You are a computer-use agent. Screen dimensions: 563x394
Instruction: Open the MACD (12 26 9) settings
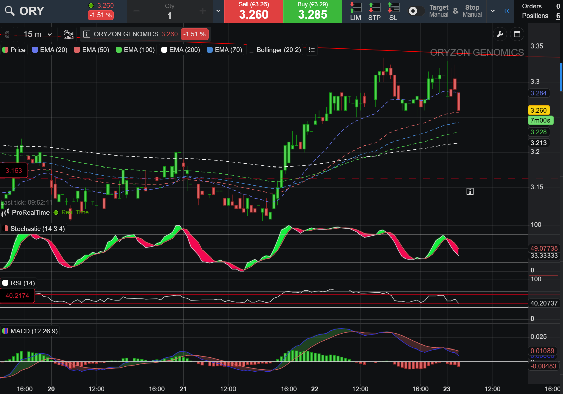coord(30,331)
